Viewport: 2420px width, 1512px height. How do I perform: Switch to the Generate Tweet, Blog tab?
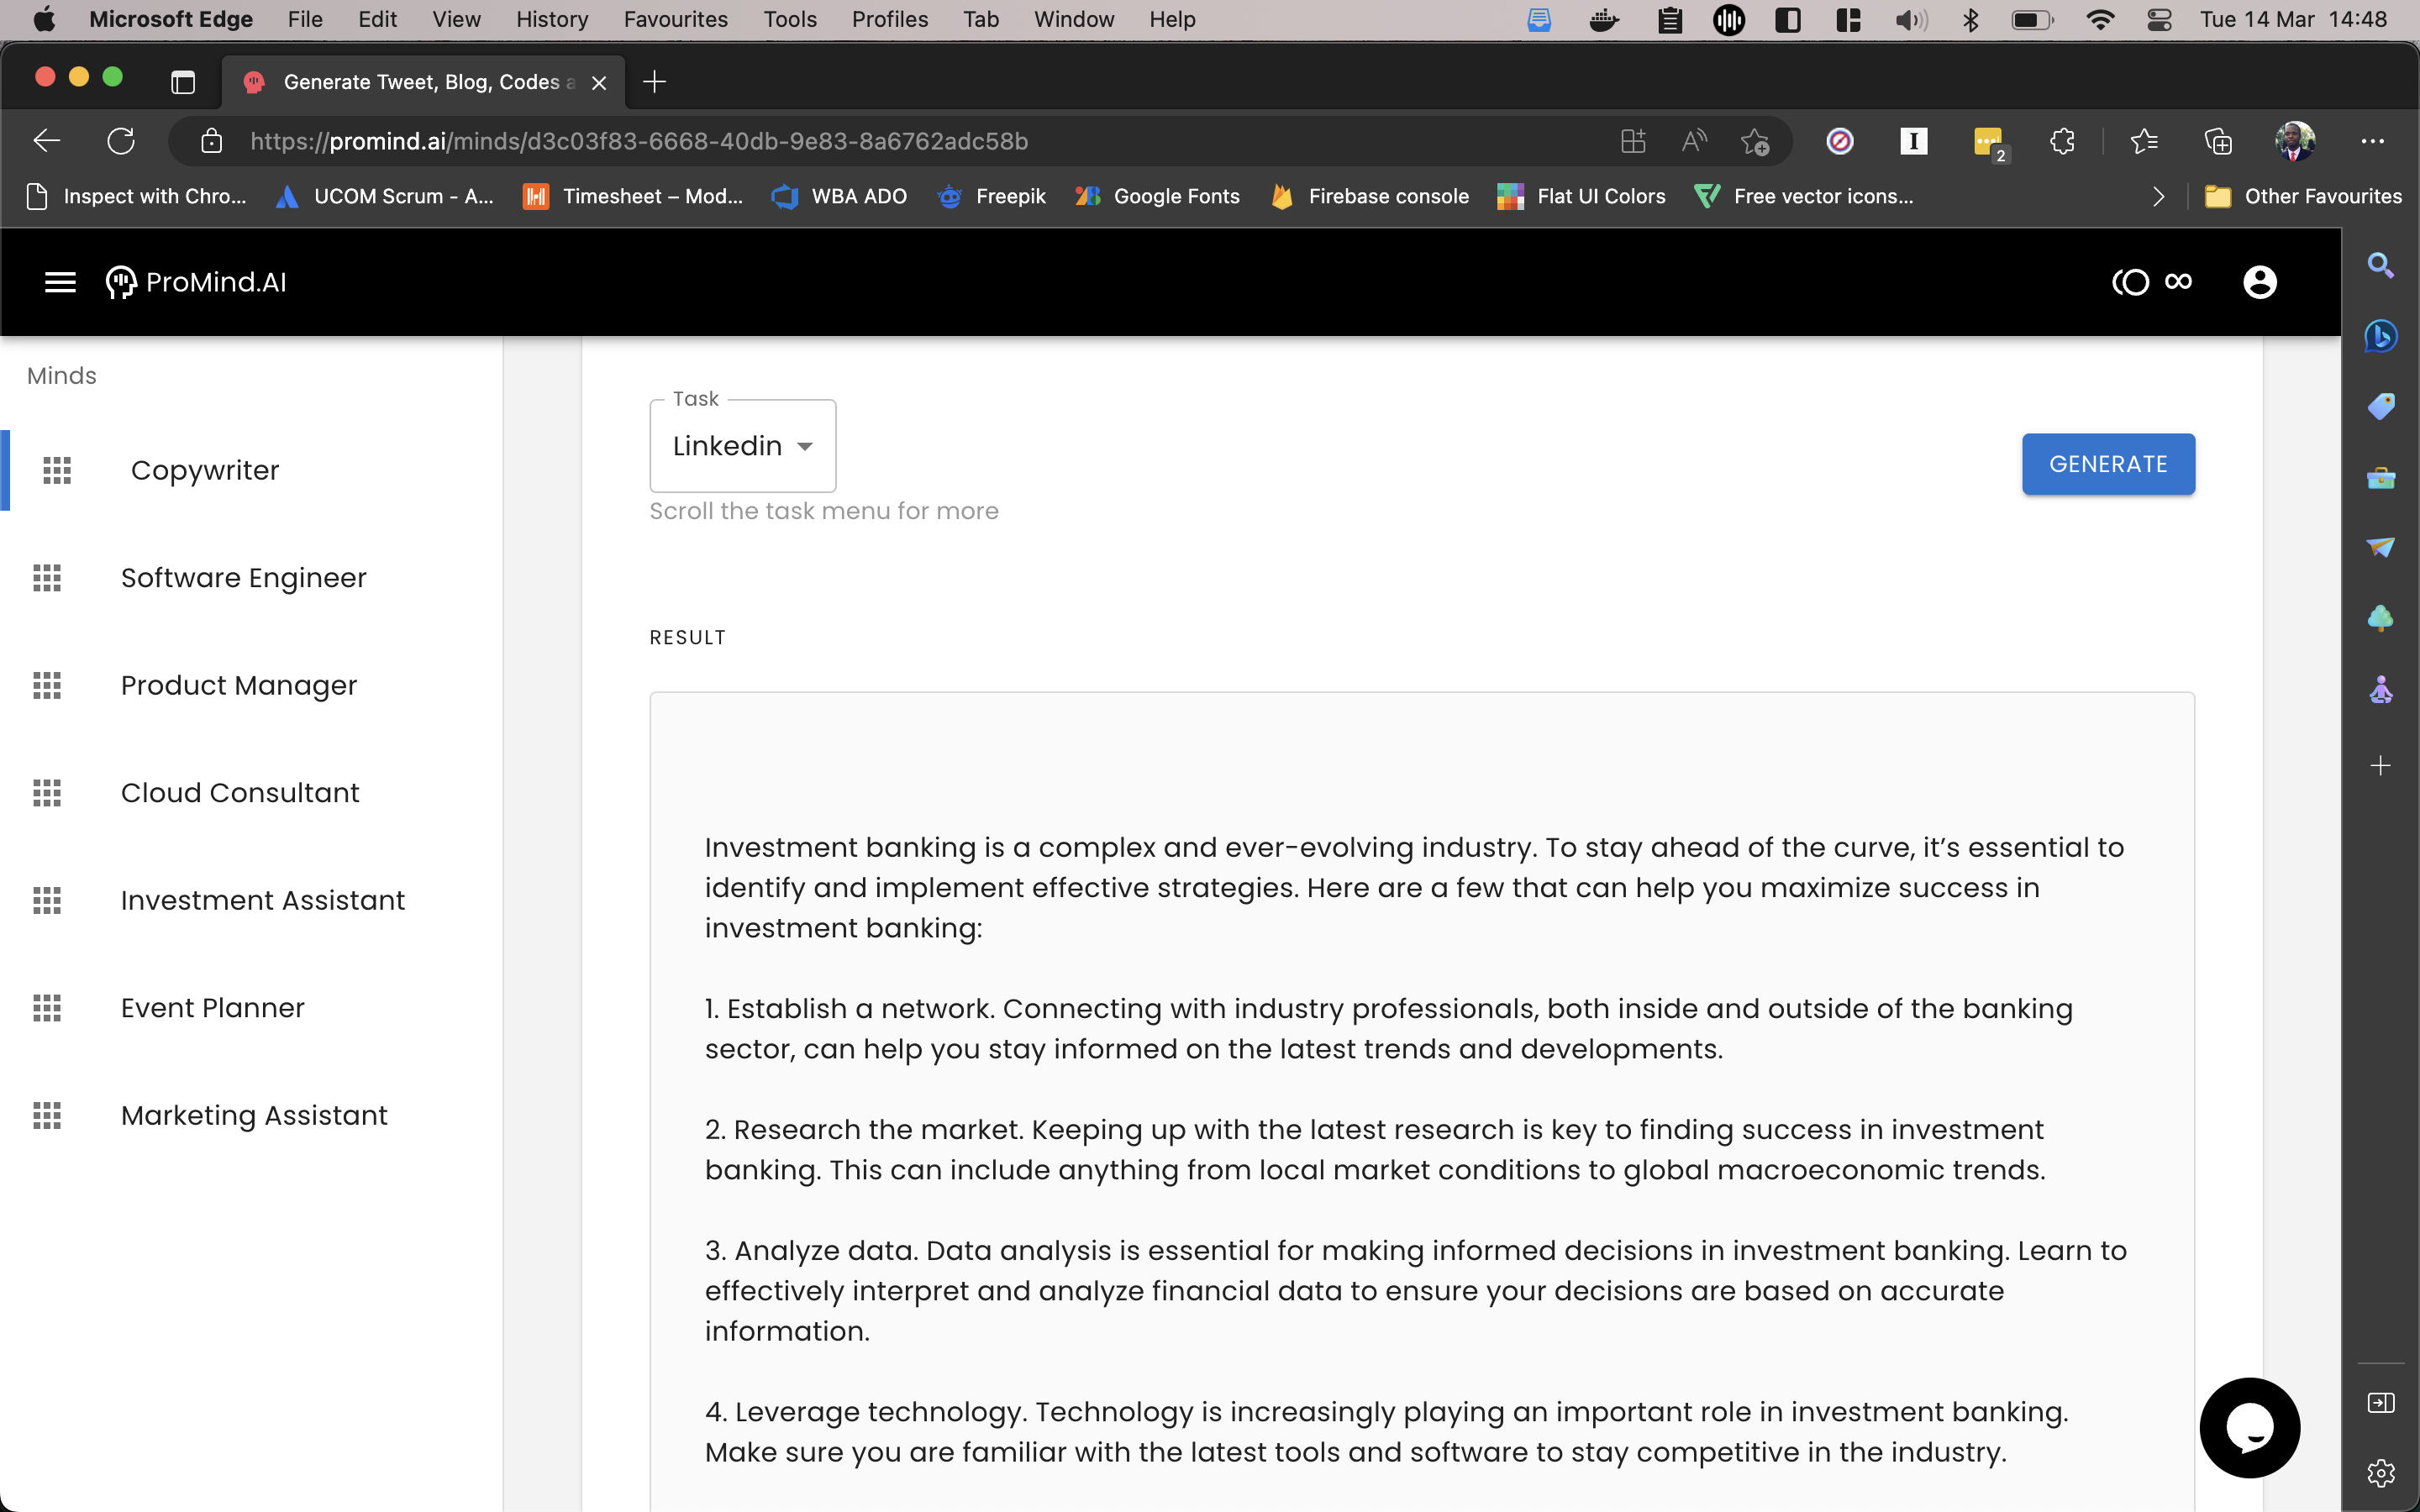tap(424, 82)
